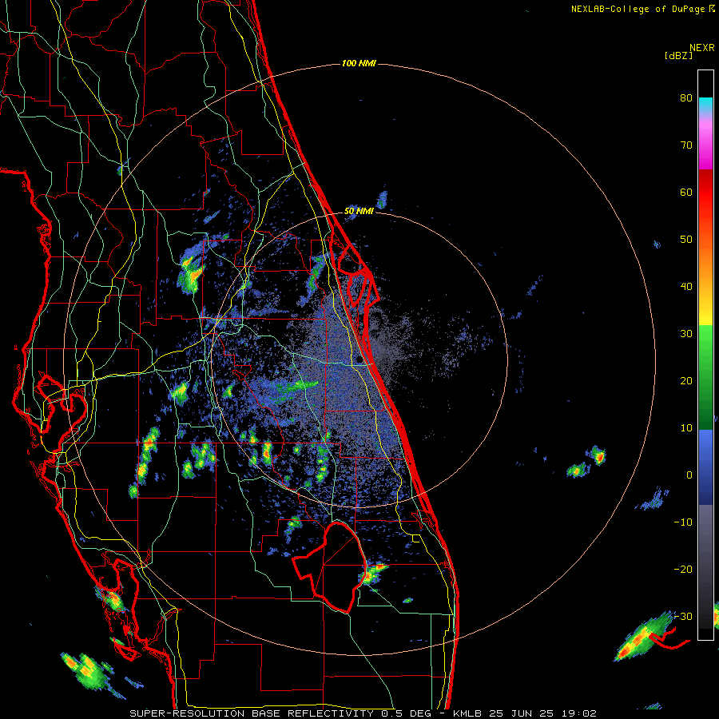Image resolution: width=719 pixels, height=719 pixels.
Task: Select the 100 NMI range ring label
Action: click(x=359, y=63)
